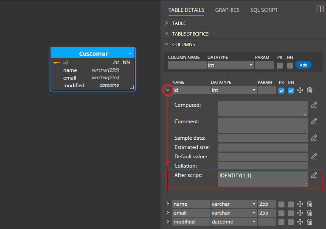Expand the TABLE section
This screenshot has height=229, width=326.
(166, 23)
